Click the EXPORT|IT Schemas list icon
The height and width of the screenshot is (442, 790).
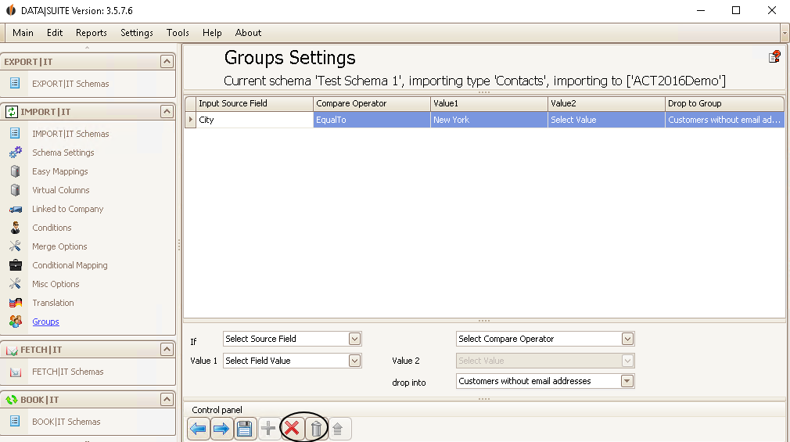[15, 83]
